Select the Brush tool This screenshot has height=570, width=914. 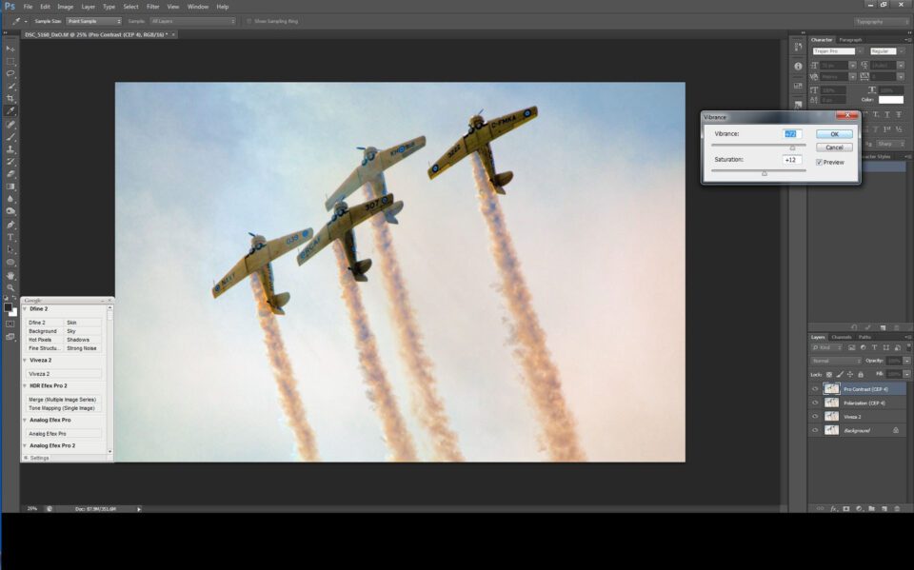(x=10, y=137)
